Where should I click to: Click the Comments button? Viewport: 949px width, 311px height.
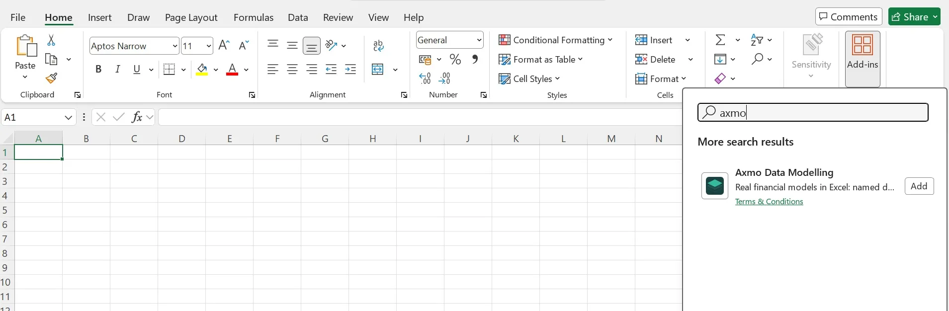[x=849, y=17]
